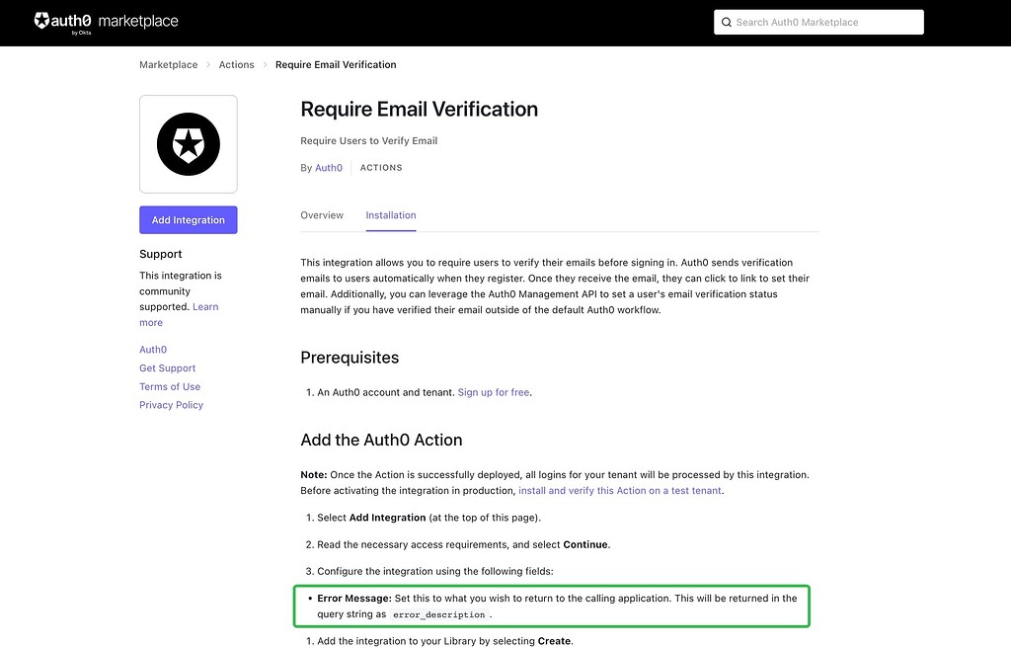Open the Auth0 author link
Image resolution: width=1011 pixels, height=648 pixels.
point(329,168)
